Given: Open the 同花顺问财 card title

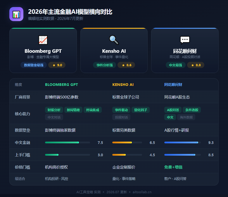Looking at the screenshot, I should point(185,51).
